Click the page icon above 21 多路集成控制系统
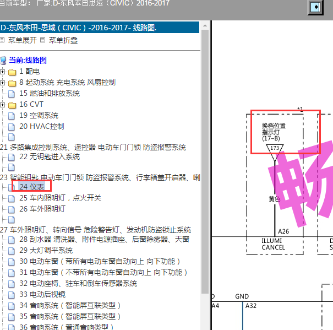The width and height of the screenshot is (333, 330). 12,137
